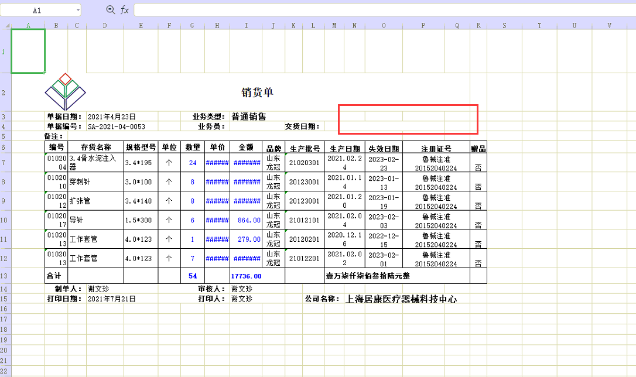Click the 备注 label cell
The width and height of the screenshot is (636, 377).
tap(53, 136)
